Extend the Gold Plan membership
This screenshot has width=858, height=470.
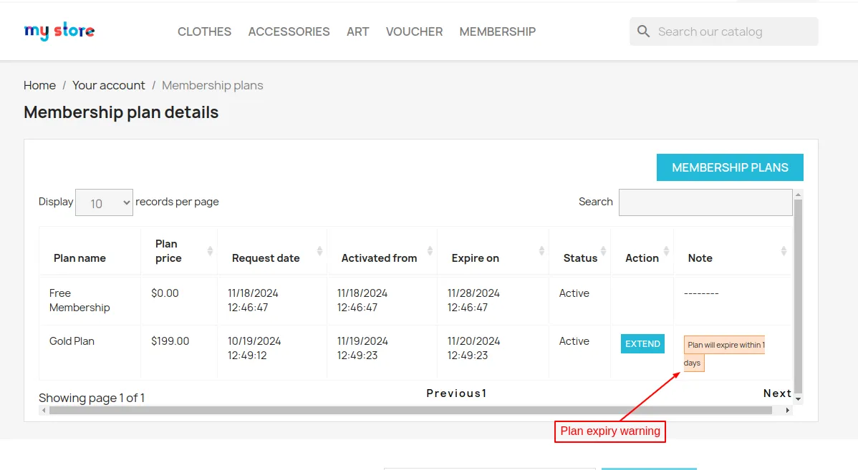coord(642,344)
